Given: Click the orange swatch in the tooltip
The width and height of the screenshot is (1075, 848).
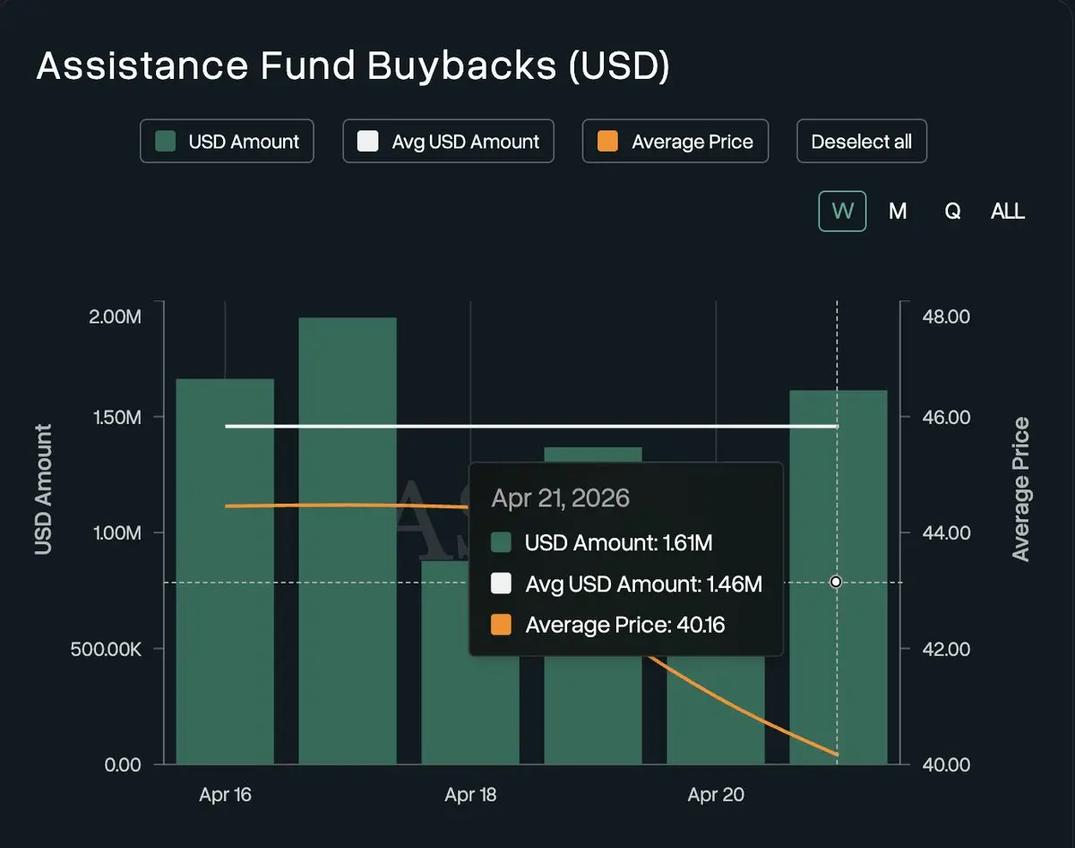Looking at the screenshot, I should coord(502,625).
